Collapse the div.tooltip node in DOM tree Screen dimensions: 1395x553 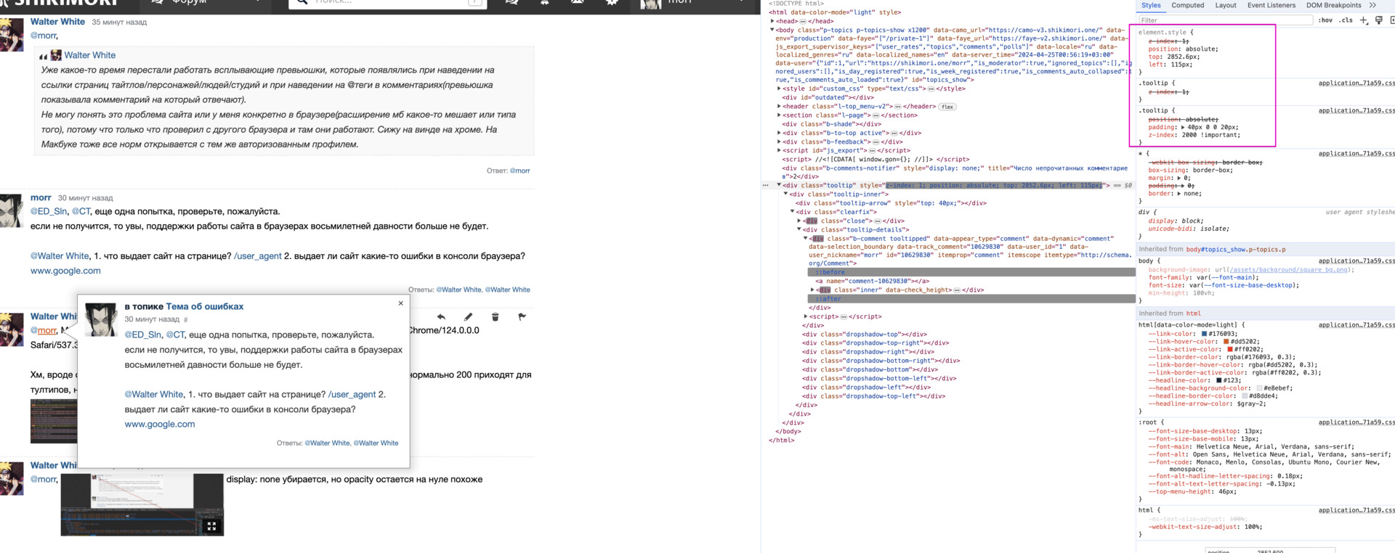pos(779,185)
